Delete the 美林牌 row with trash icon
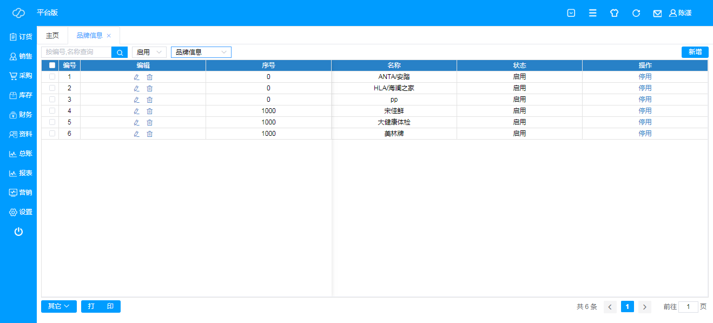This screenshot has width=713, height=323. [x=150, y=134]
